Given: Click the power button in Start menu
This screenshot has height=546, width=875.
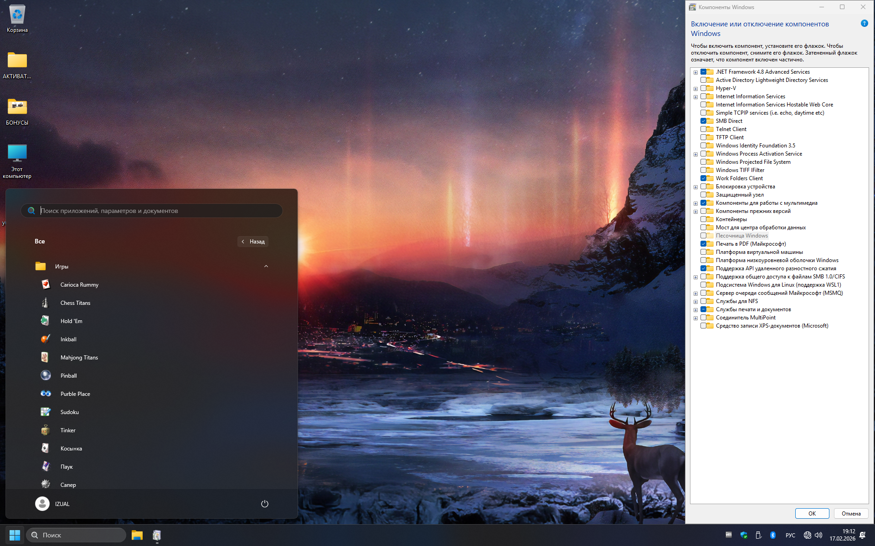Looking at the screenshot, I should point(264,504).
